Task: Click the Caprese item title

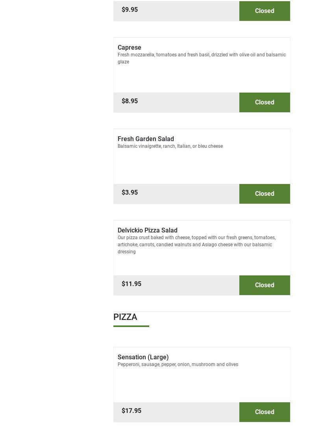Action: (129, 47)
